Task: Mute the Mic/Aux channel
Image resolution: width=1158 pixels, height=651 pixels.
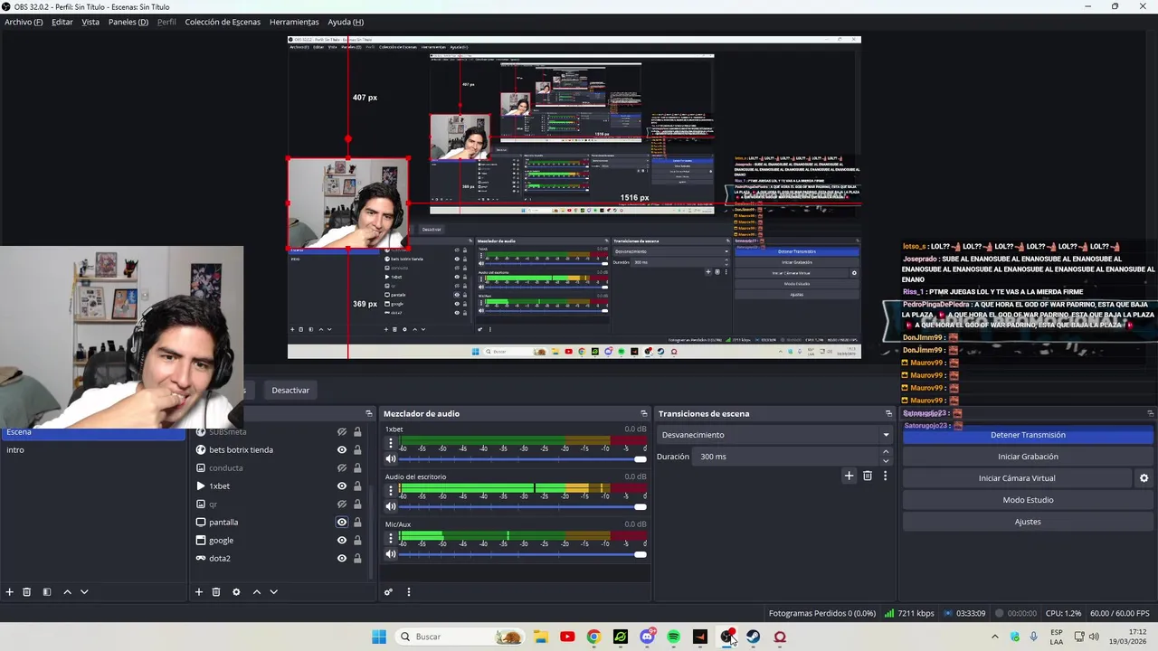Action: pyautogui.click(x=391, y=554)
